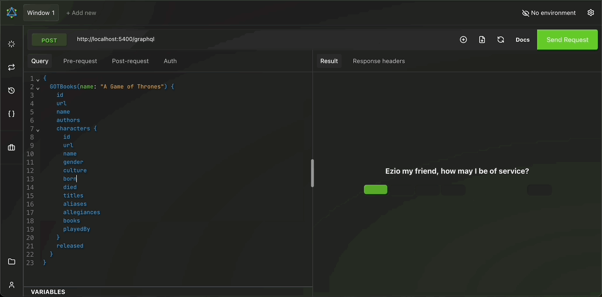The image size is (602, 297).
Task: Collapse the GOTBooks block fold arrow
Action: tap(38, 88)
